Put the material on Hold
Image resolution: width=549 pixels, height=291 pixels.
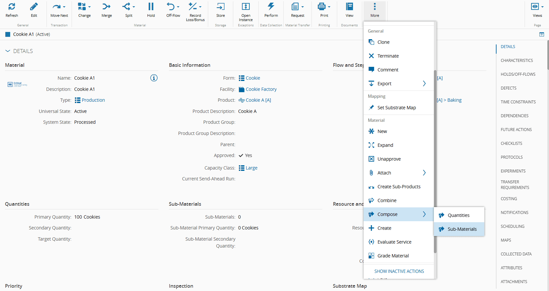pyautogui.click(x=151, y=7)
